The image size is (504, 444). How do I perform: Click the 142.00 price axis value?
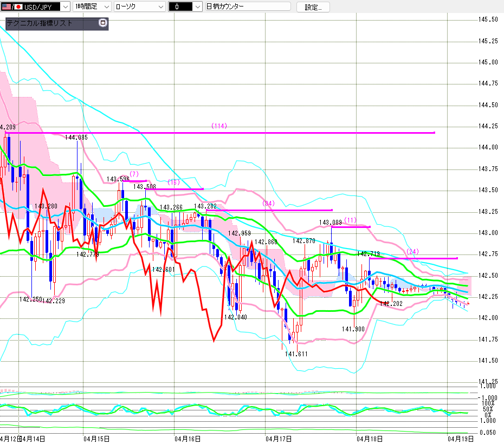(488, 318)
